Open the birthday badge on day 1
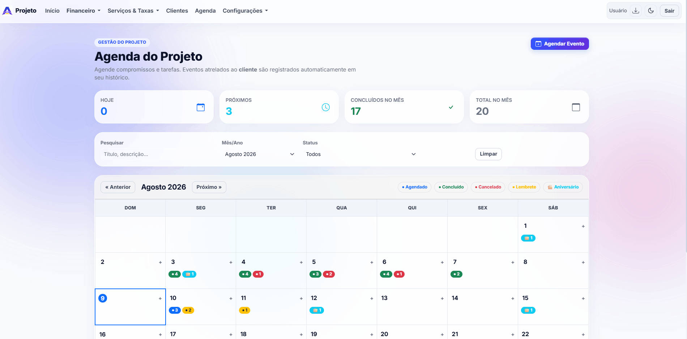This screenshot has height=339, width=687. tap(528, 238)
